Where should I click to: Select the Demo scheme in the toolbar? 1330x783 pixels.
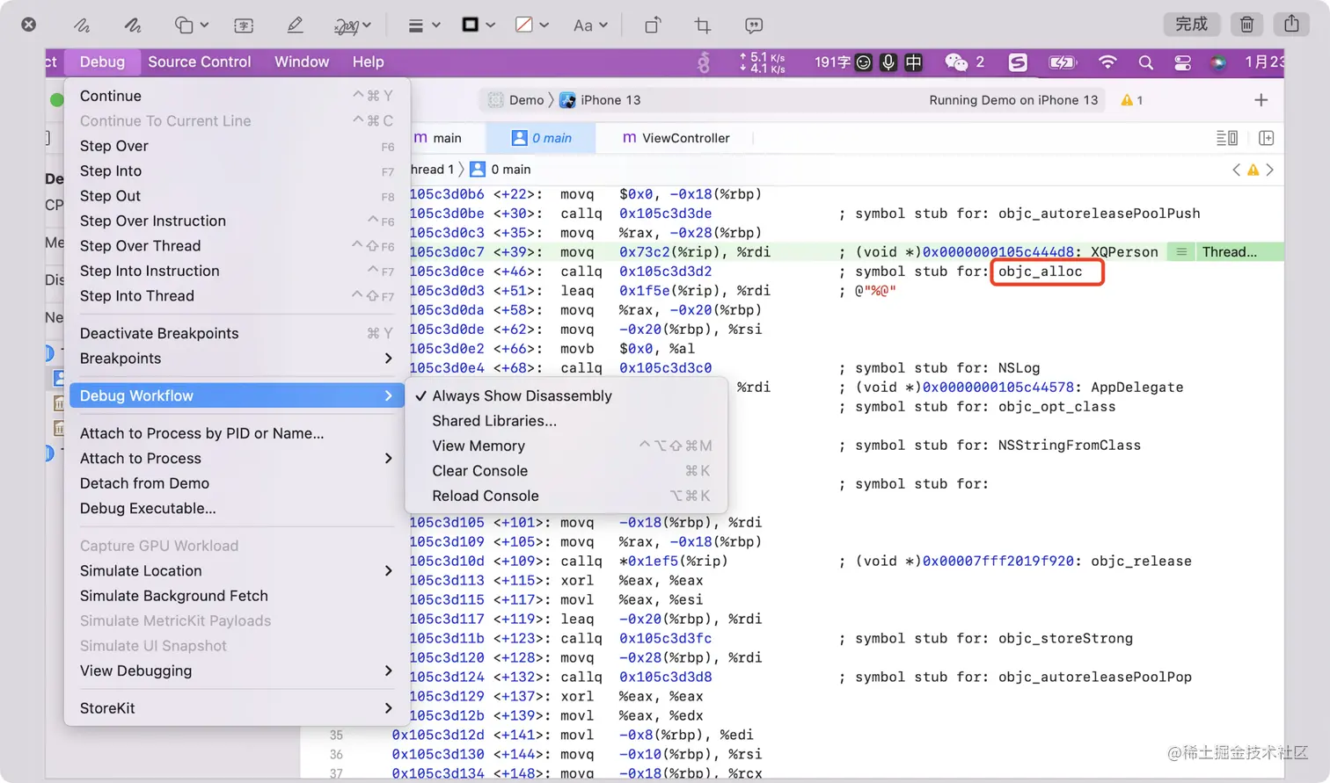[x=516, y=100]
